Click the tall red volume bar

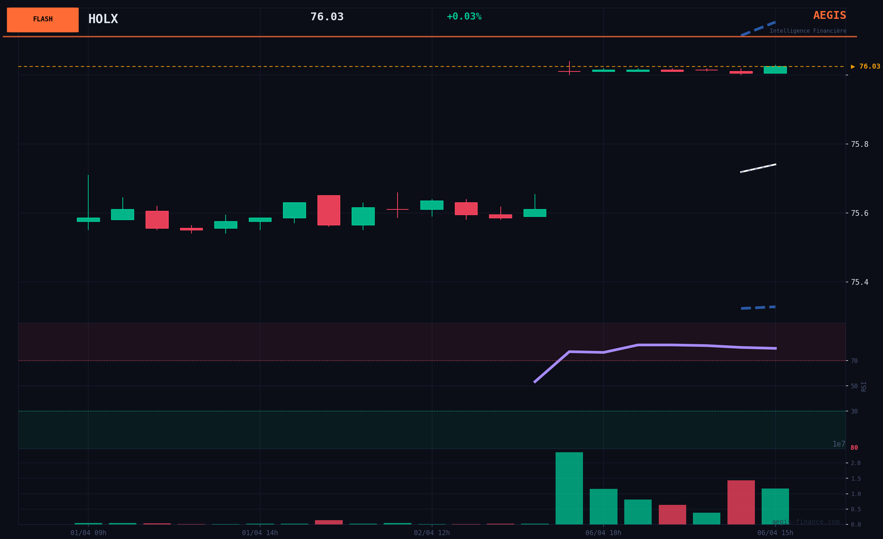click(x=741, y=502)
